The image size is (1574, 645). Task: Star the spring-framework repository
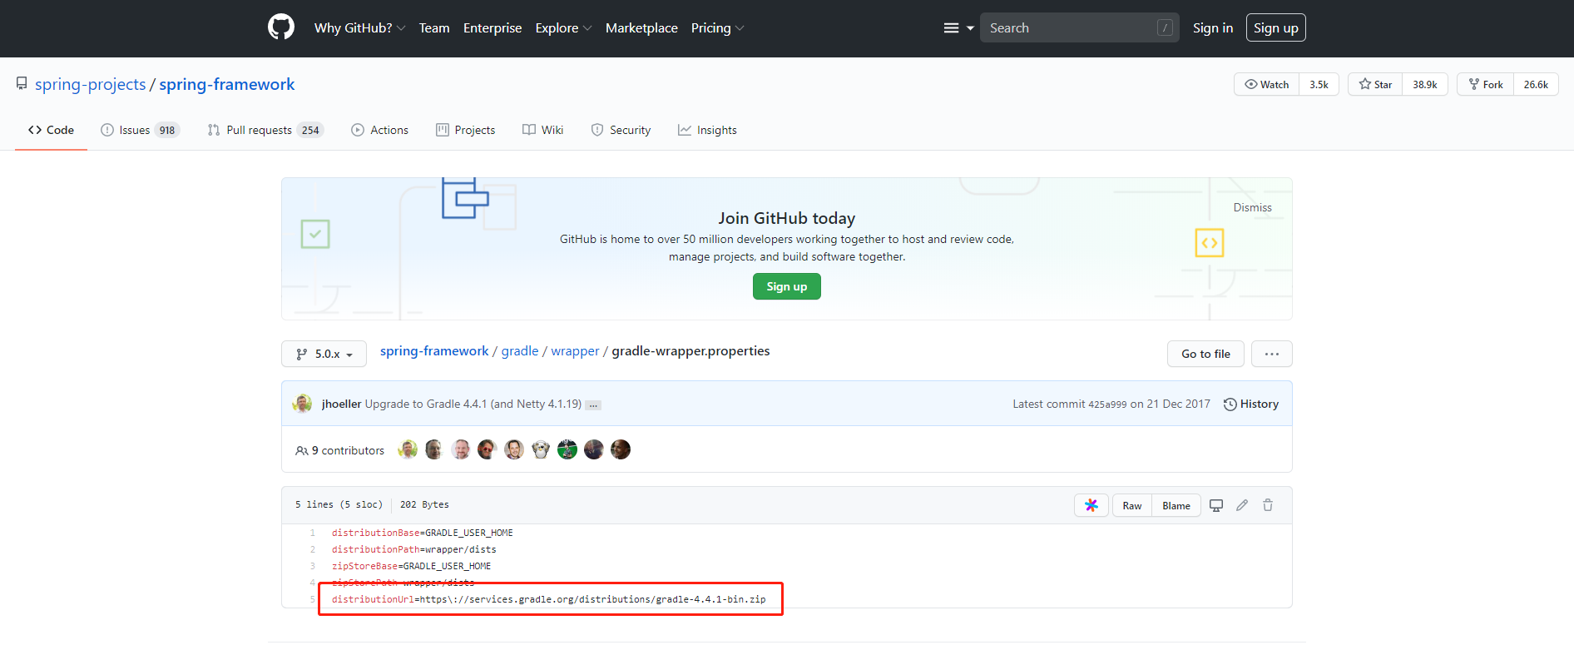pyautogui.click(x=1375, y=84)
